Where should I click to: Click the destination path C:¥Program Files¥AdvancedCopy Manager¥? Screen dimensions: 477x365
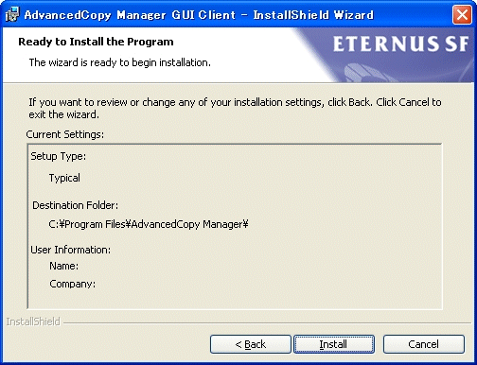(149, 224)
